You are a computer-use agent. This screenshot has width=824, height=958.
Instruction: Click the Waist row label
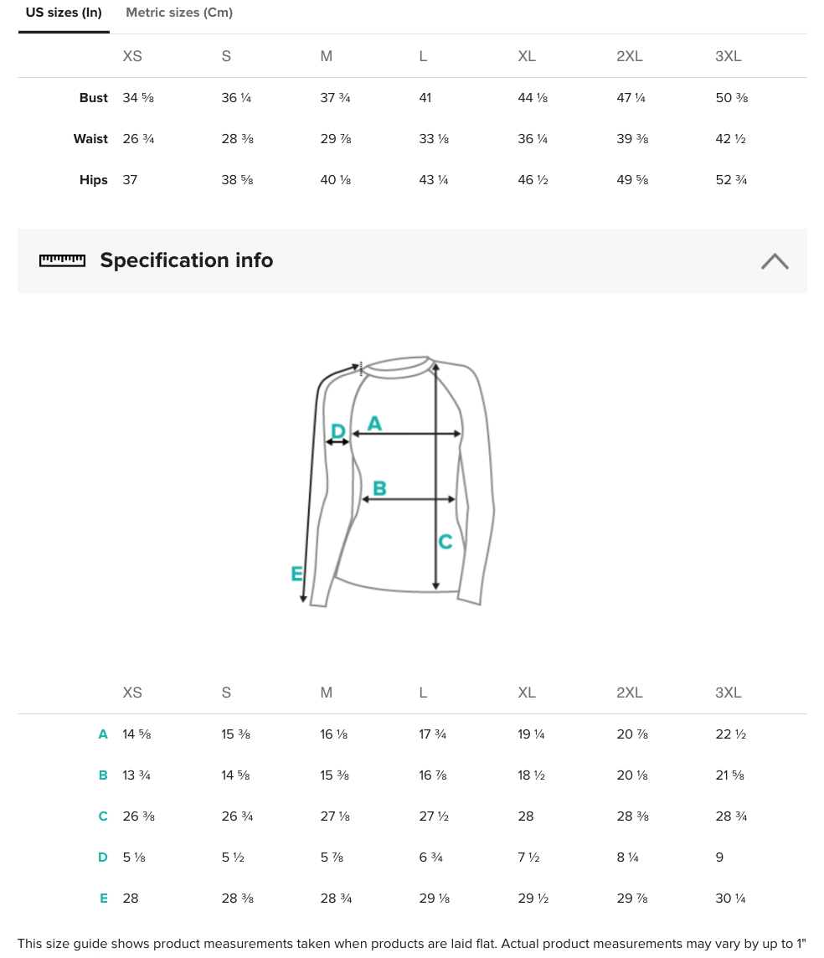(90, 139)
